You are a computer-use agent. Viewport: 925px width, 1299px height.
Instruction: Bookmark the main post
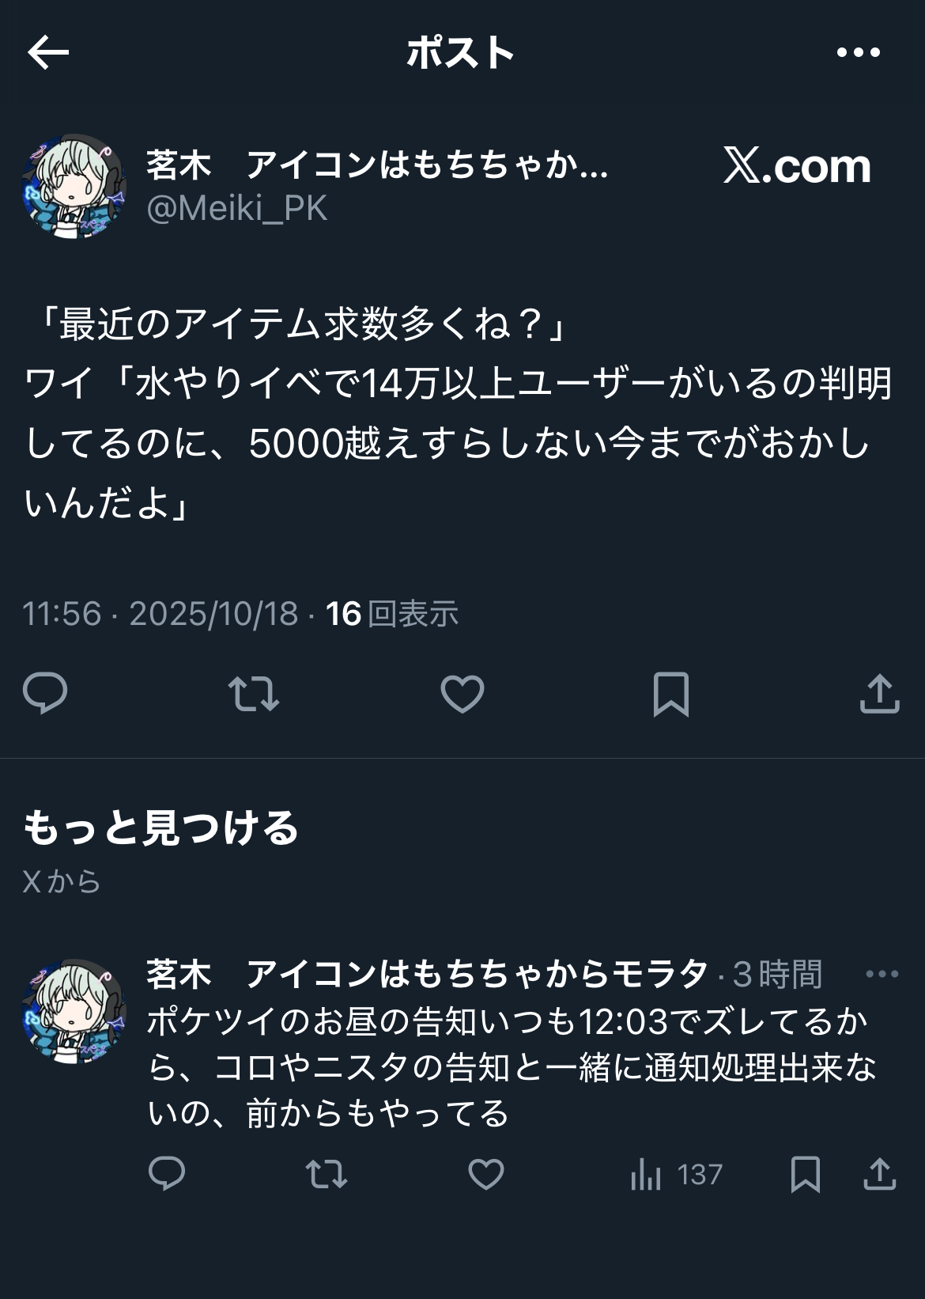point(671,694)
